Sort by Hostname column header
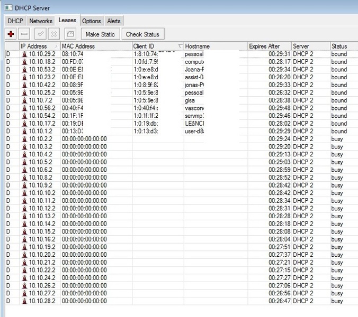Screen dimensions: 358x317 [x=216, y=46]
